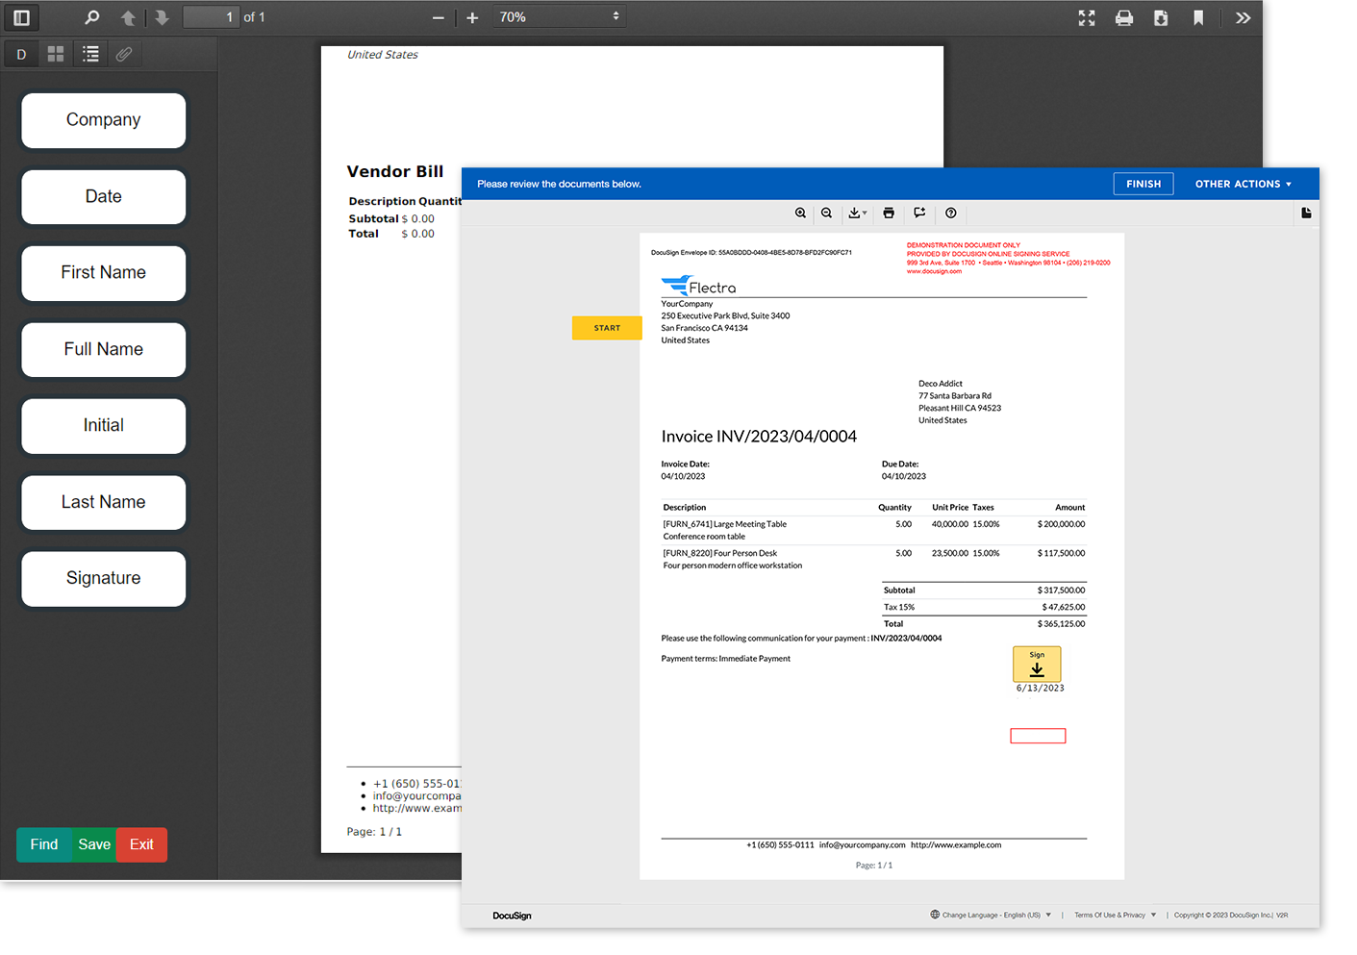Show page thumbnails grid view
Viewport: 1357px width, 955px height.
(x=56, y=54)
